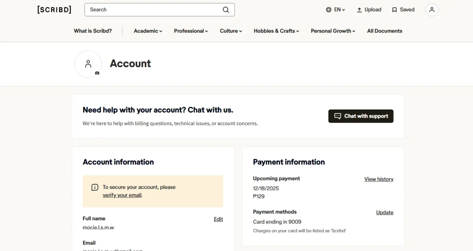Image resolution: width=473 pixels, height=251 pixels.
Task: Update payment methods
Action: (385, 213)
